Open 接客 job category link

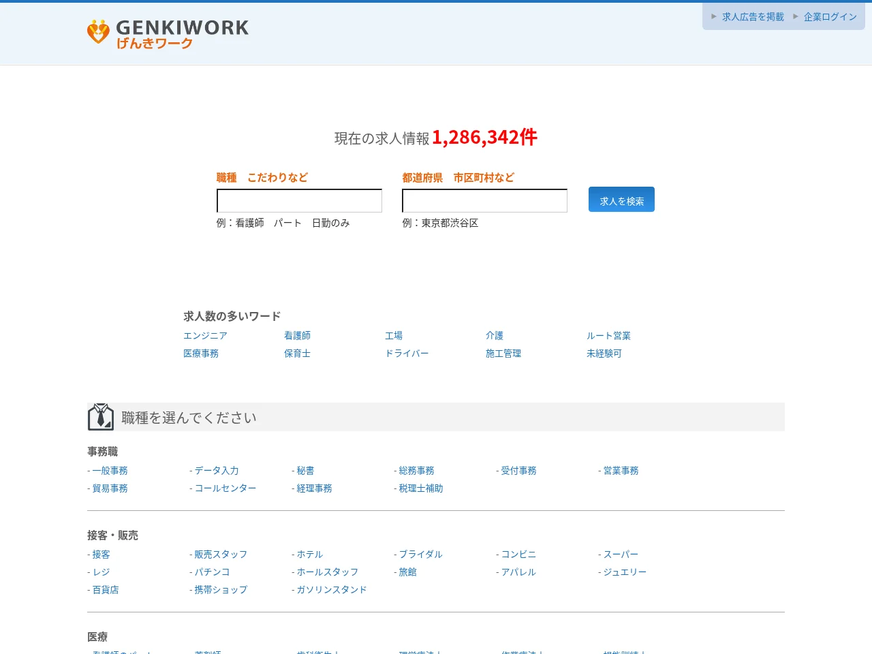click(x=101, y=555)
